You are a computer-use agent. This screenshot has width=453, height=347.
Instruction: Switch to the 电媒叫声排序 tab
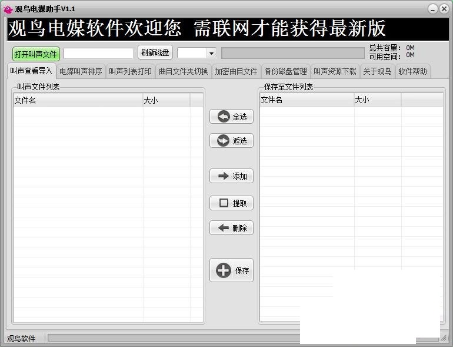pyautogui.click(x=81, y=71)
